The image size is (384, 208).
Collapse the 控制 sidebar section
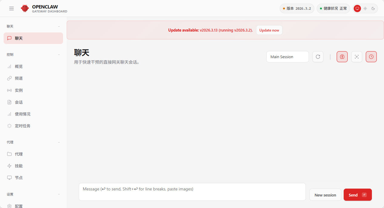pyautogui.click(x=59, y=55)
